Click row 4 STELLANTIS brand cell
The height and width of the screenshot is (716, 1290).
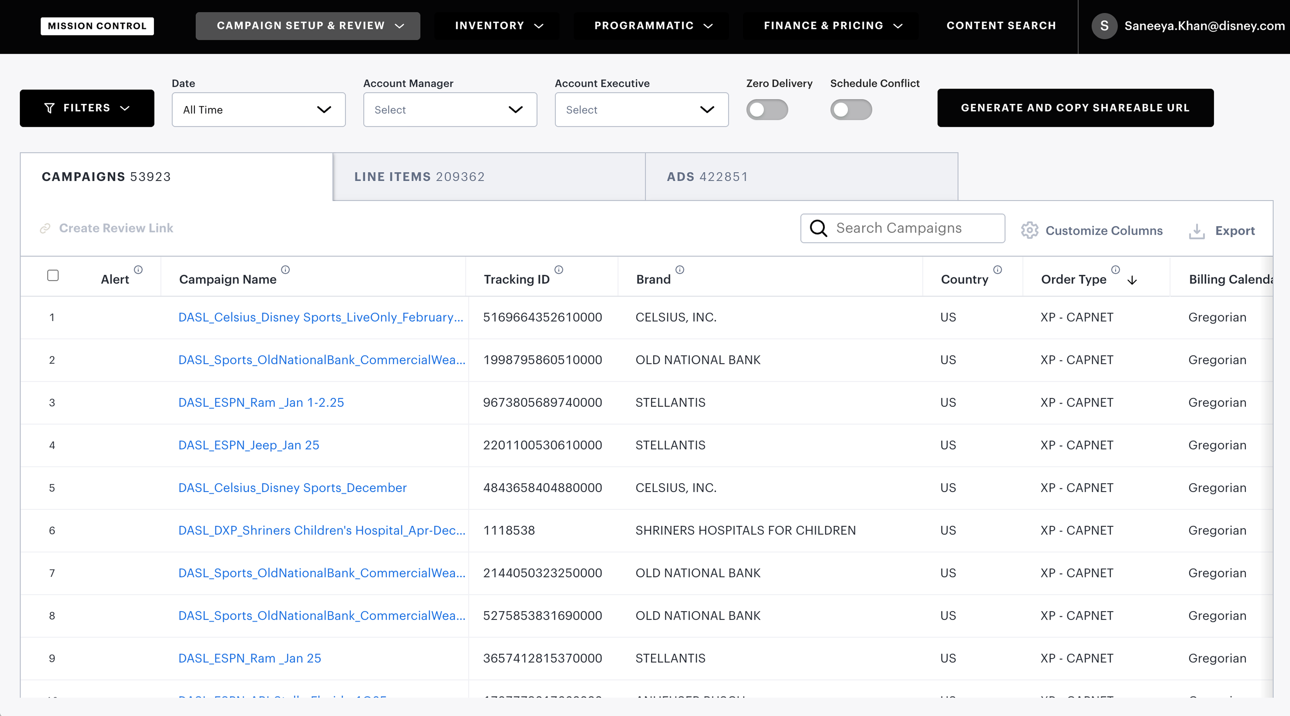(x=670, y=445)
